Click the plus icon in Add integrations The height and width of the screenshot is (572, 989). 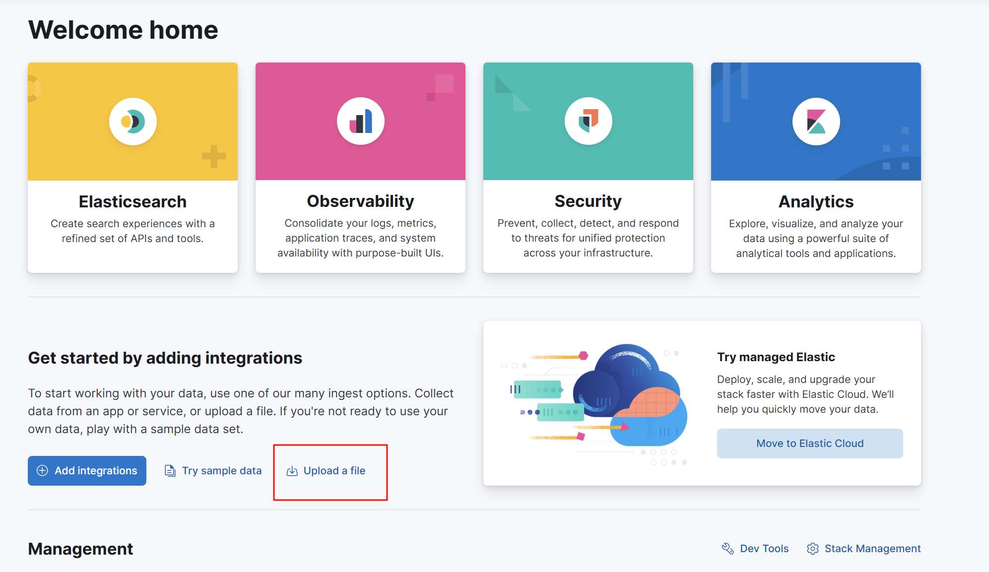pos(43,470)
